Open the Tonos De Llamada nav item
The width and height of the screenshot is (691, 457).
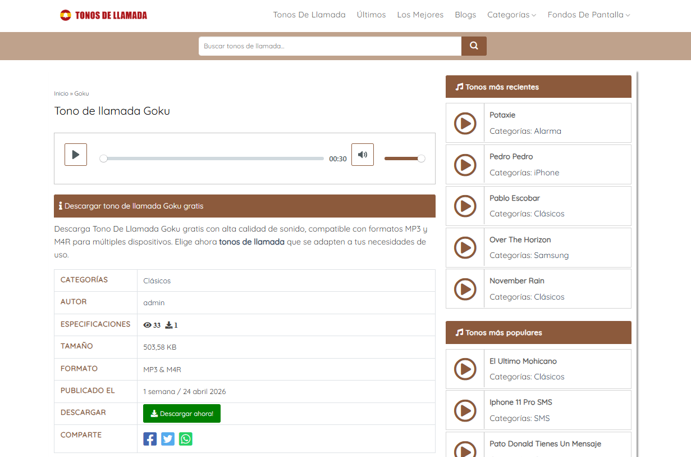(x=309, y=15)
